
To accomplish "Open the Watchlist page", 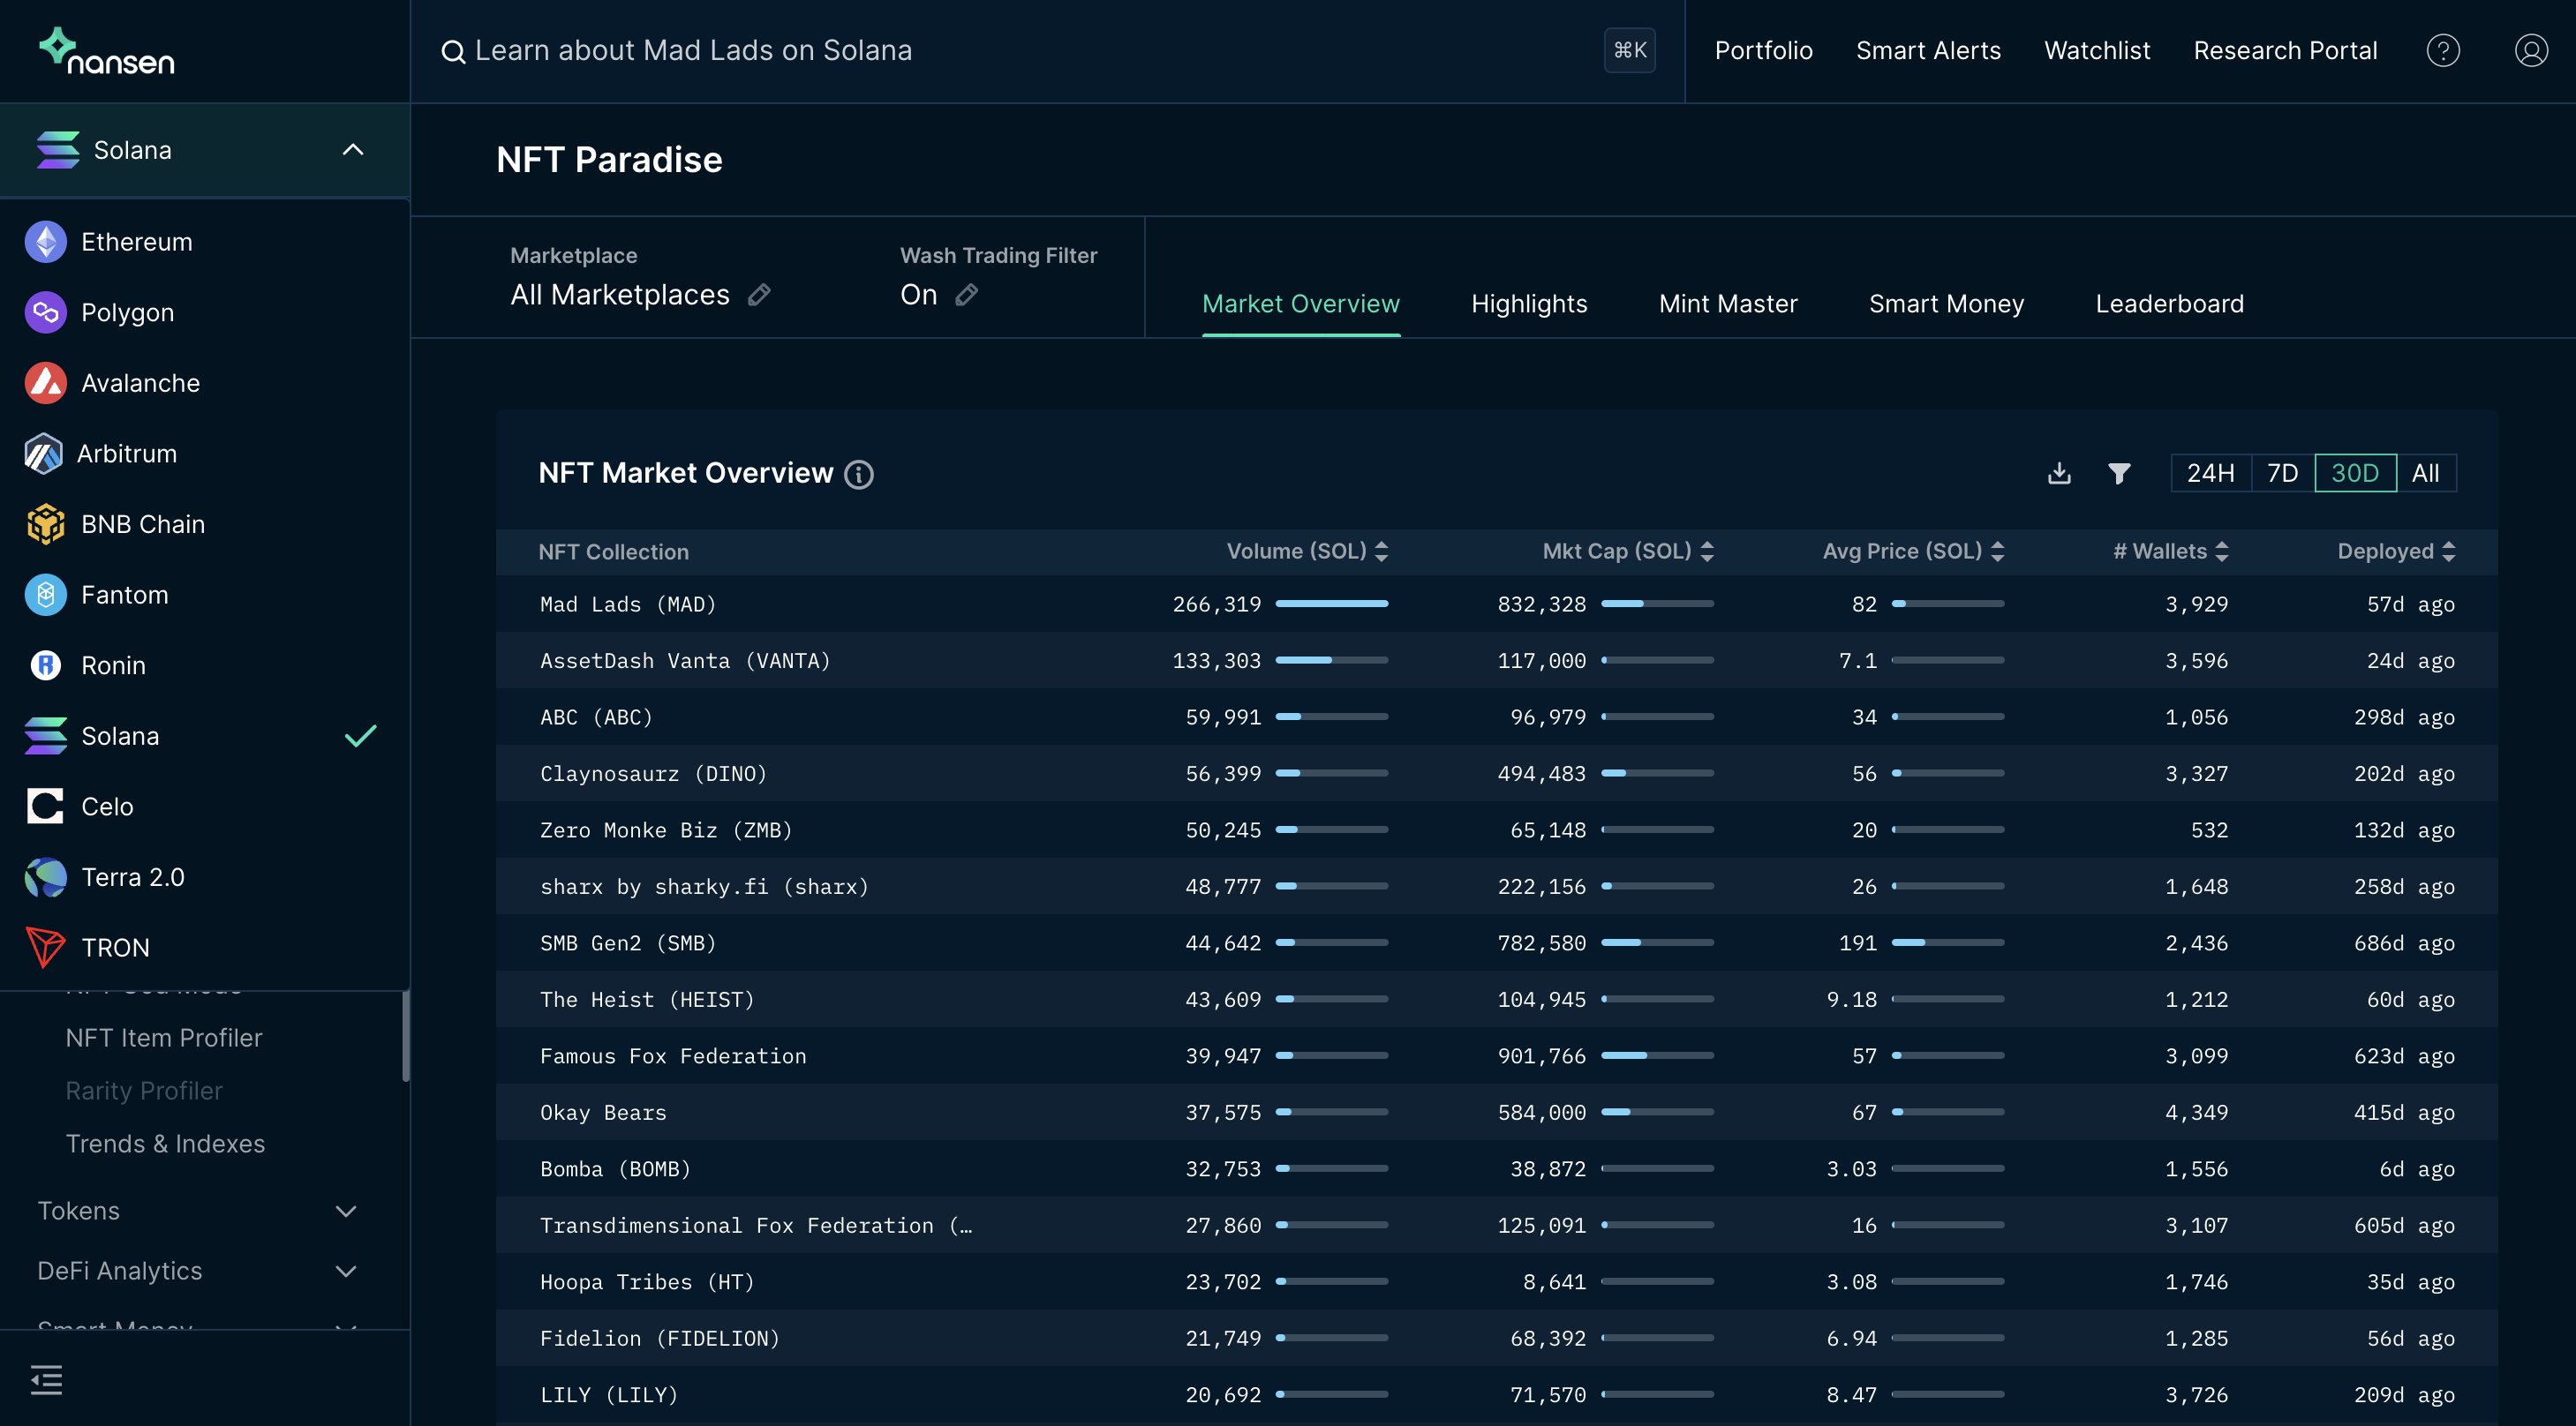I will click(2097, 51).
